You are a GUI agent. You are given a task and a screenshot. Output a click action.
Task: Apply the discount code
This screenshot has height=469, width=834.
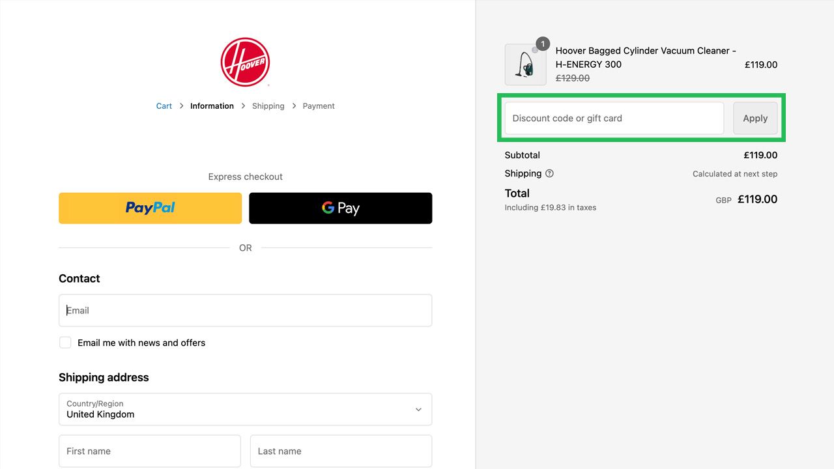click(755, 118)
